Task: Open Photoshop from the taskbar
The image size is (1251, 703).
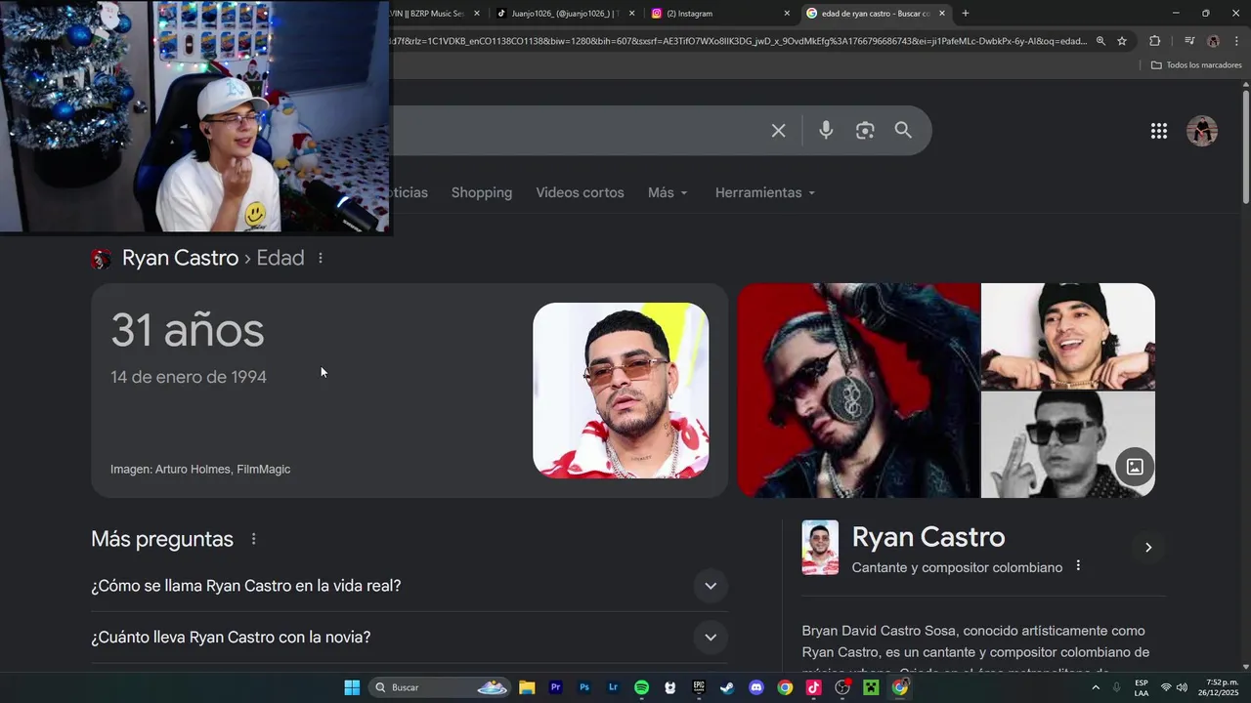Action: [584, 687]
